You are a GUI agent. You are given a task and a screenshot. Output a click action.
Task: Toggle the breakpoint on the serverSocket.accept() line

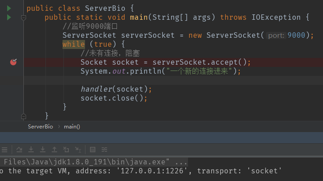[x=13, y=62]
